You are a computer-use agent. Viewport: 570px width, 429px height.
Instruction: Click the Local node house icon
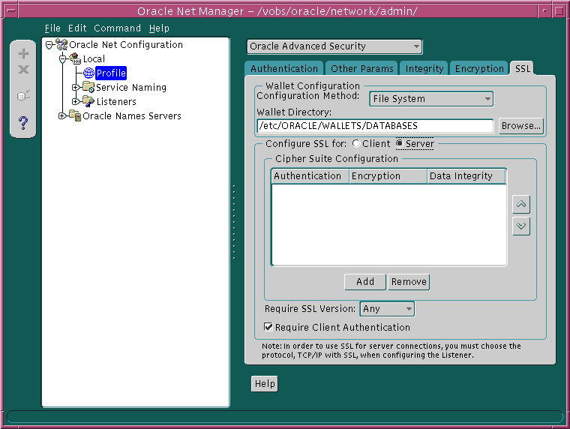[75, 58]
